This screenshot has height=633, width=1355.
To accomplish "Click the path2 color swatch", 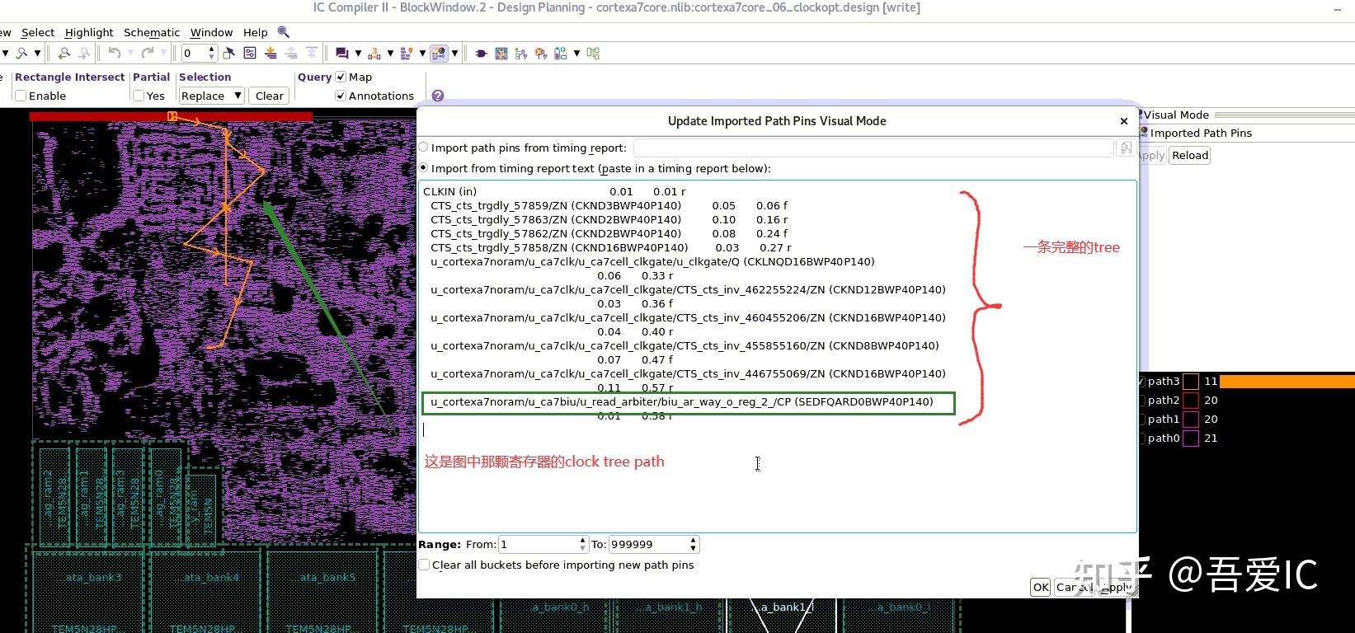I will point(1191,401).
